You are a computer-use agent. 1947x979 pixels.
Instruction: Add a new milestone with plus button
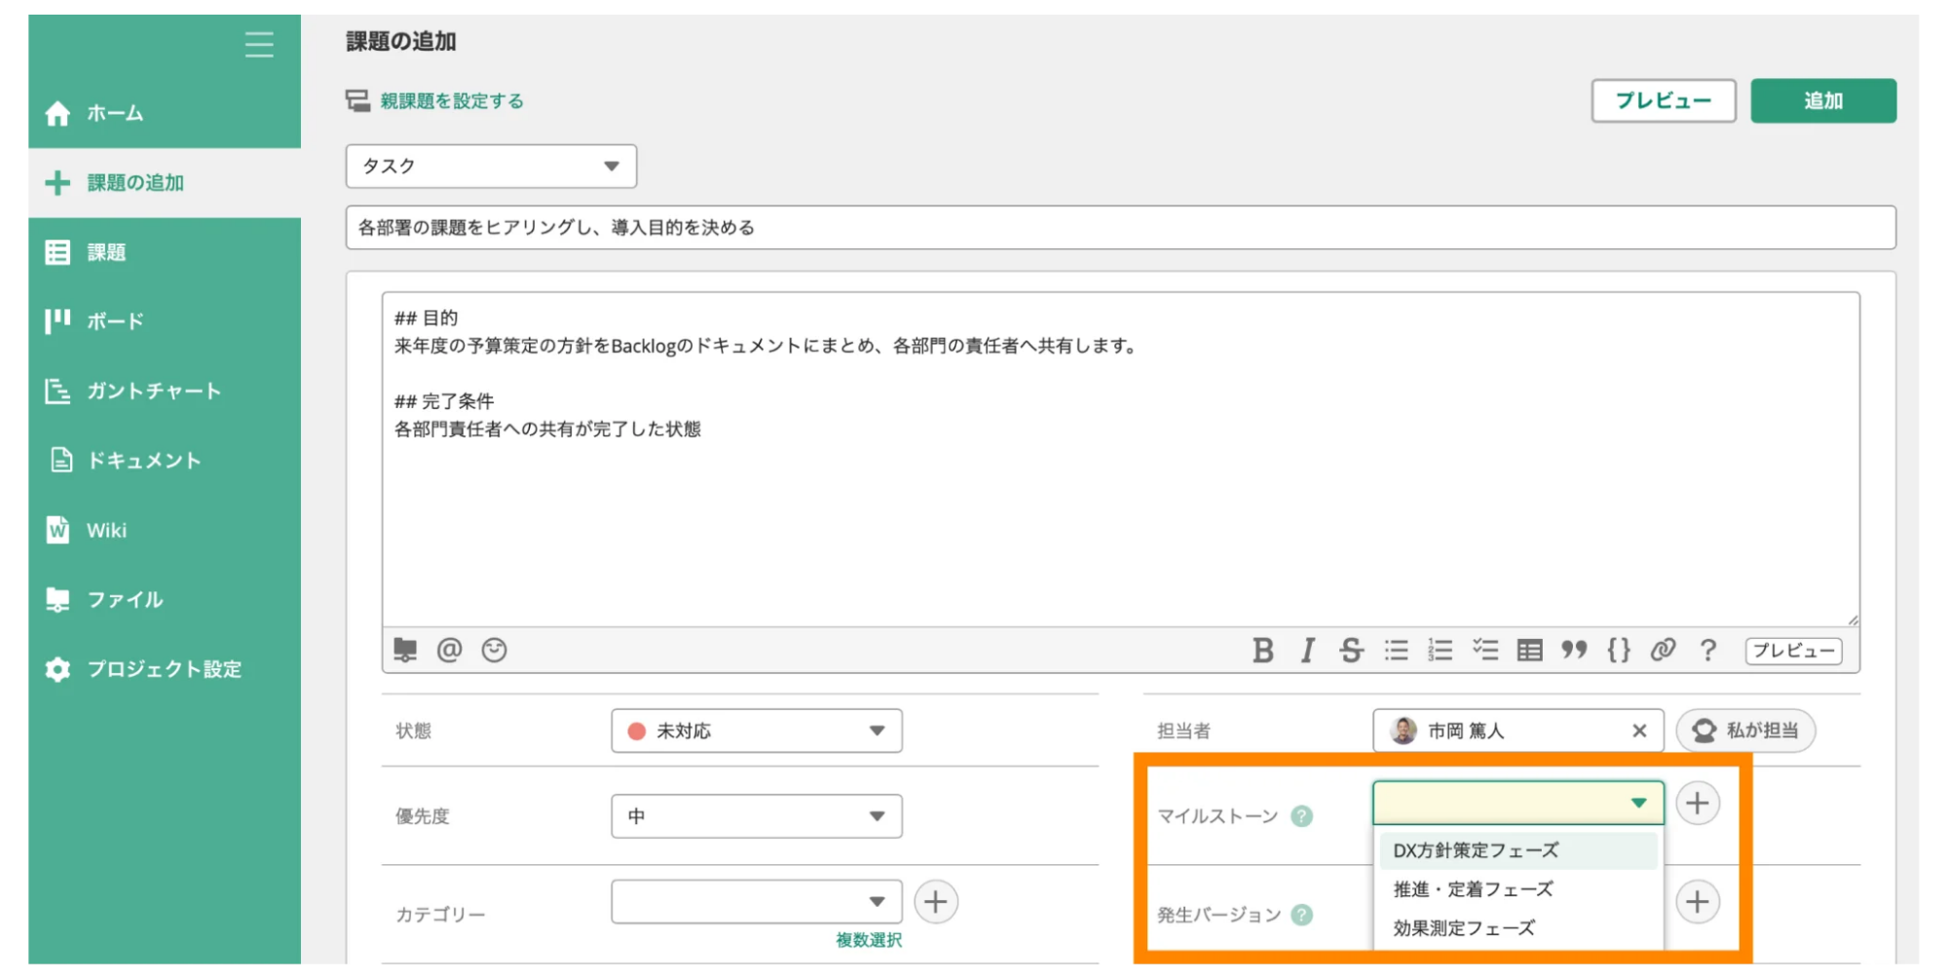click(x=1698, y=803)
